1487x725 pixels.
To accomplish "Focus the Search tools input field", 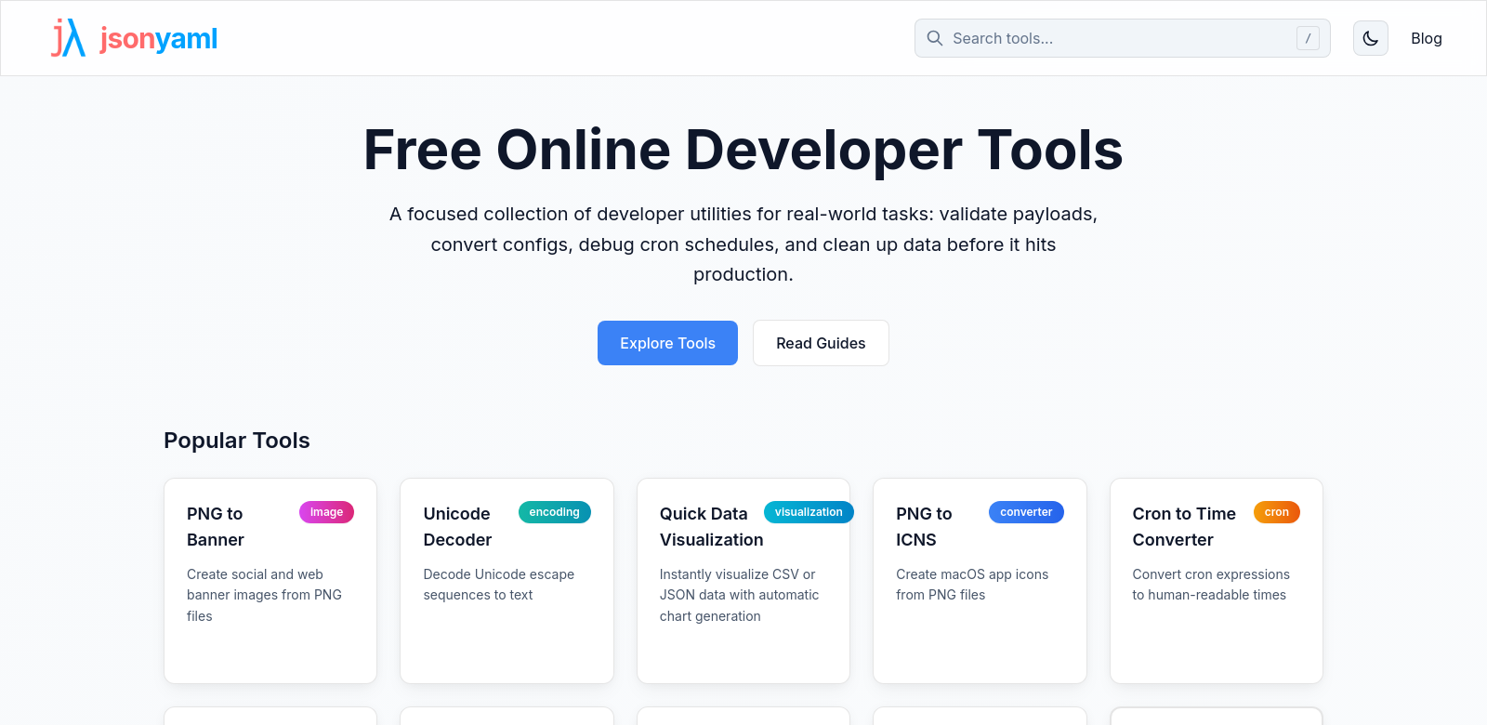I will click(x=1122, y=38).
